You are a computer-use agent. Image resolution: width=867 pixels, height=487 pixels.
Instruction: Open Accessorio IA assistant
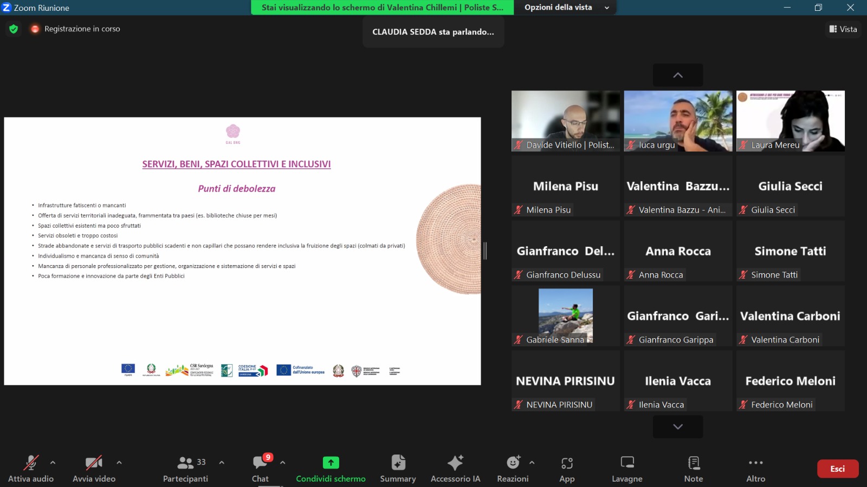click(x=455, y=469)
